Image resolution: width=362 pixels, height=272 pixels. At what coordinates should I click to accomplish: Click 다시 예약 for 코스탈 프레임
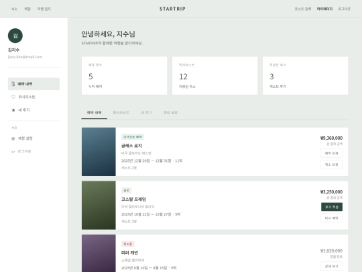pyautogui.click(x=331, y=218)
